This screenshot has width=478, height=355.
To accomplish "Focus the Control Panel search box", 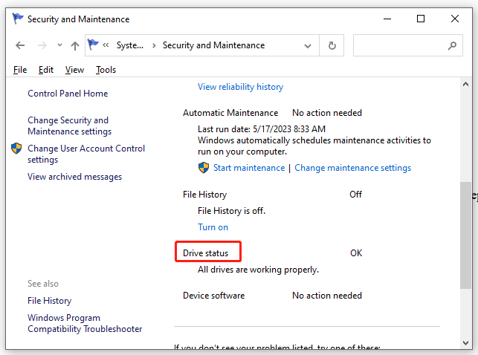I will pos(408,45).
